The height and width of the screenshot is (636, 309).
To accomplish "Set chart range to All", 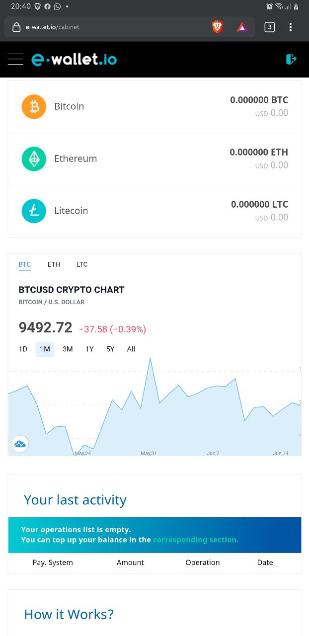I will 131,349.
